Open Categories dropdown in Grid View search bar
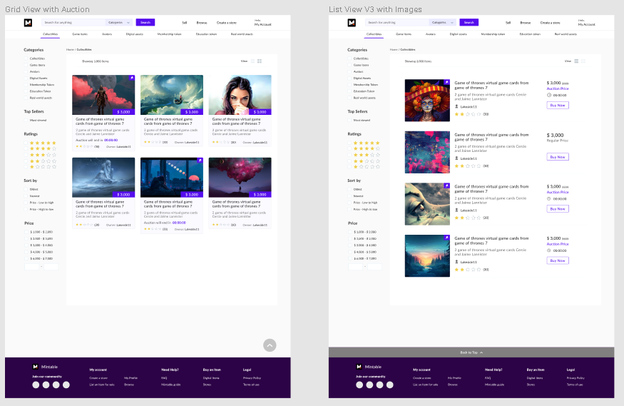The width and height of the screenshot is (624, 406). [119, 23]
